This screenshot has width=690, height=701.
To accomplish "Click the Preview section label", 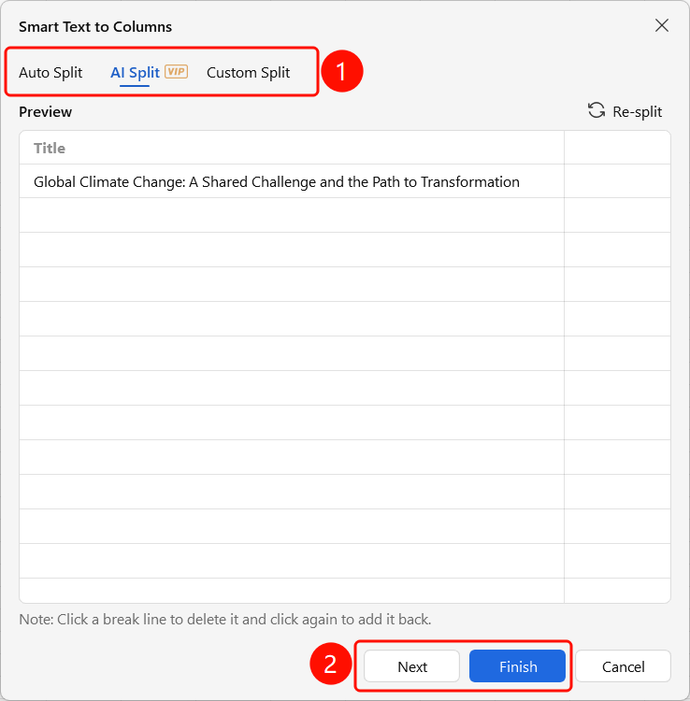I will click(45, 111).
